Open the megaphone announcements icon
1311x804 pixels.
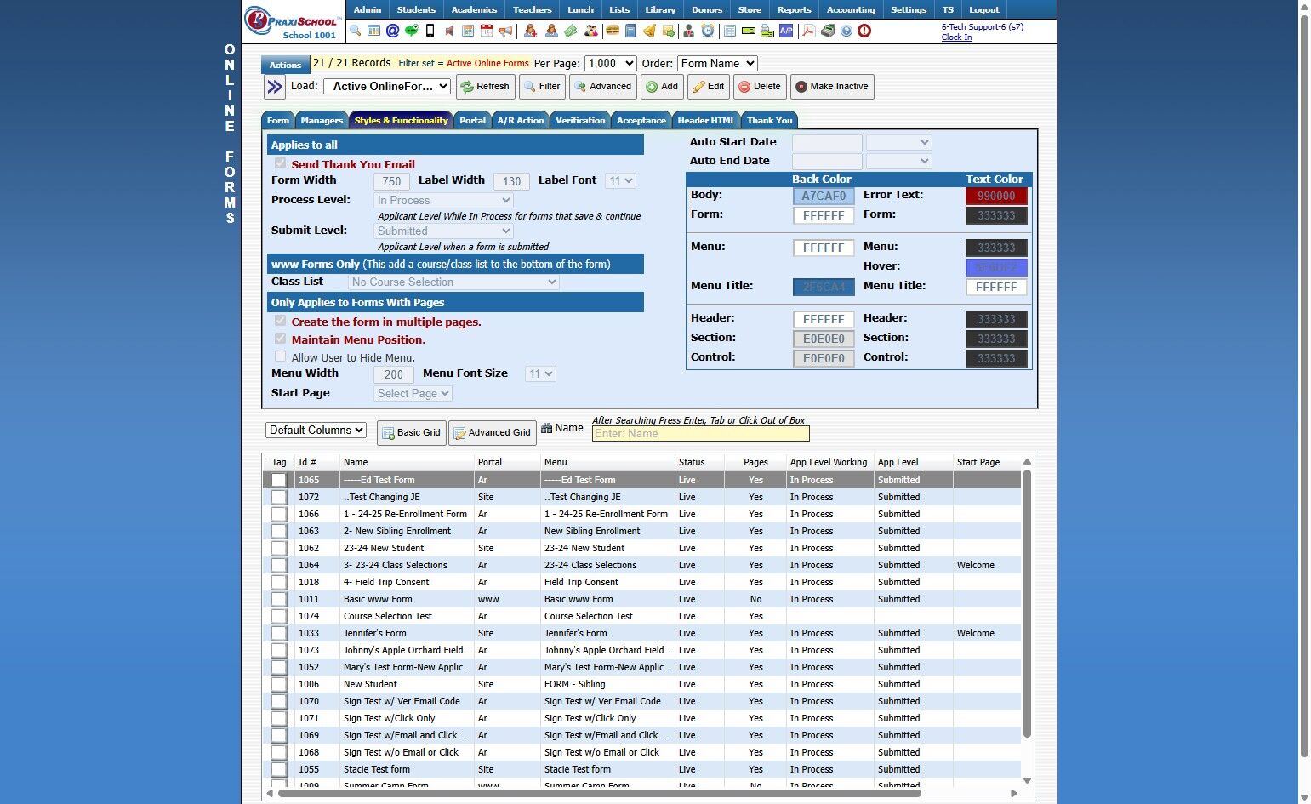[505, 31]
